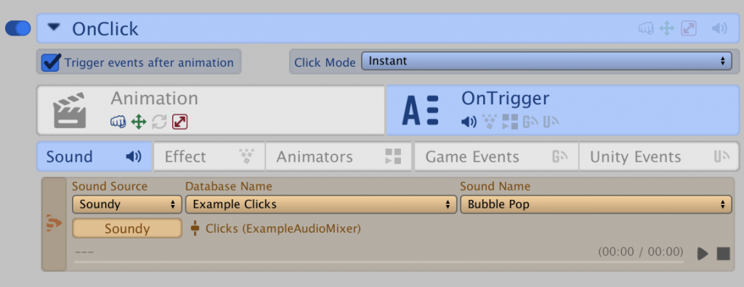This screenshot has width=744, height=287.
Task: Uncheck Trigger events after animation
Action: pyautogui.click(x=51, y=62)
